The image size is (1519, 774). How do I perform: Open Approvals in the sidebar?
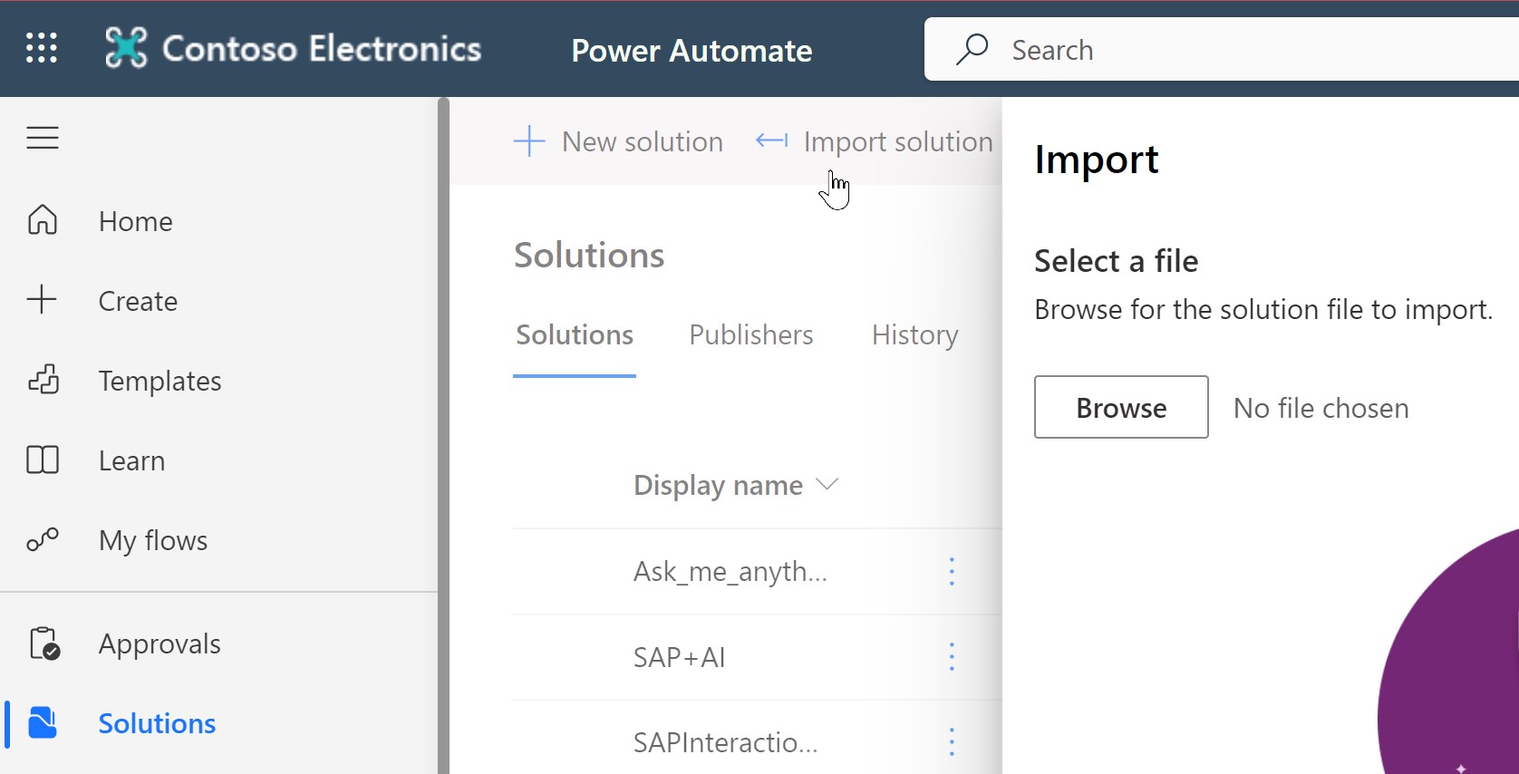click(159, 643)
